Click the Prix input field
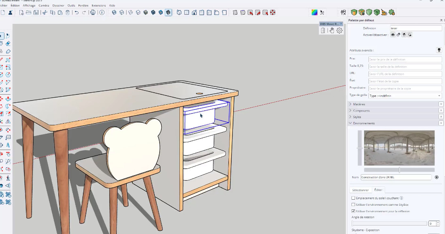This screenshot has width=445, height=234. pyautogui.click(x=405, y=59)
